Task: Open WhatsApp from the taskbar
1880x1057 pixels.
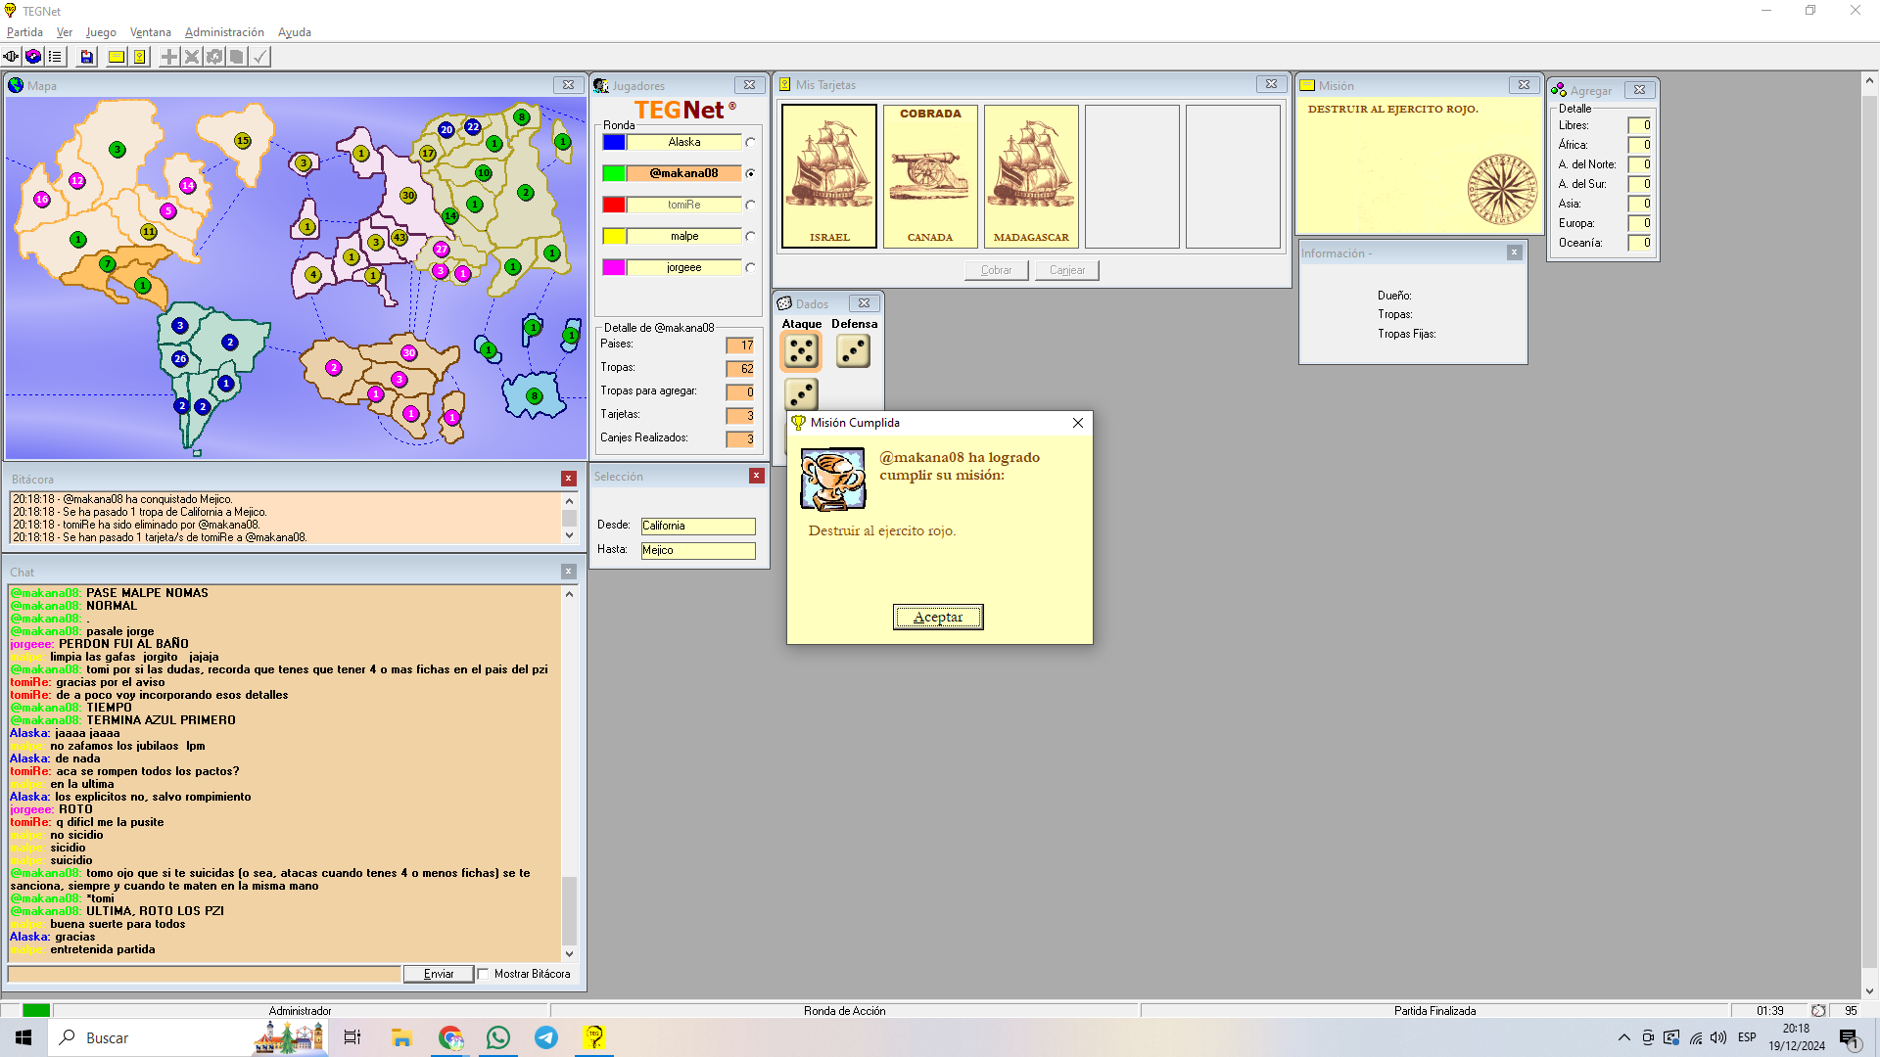Action: (498, 1037)
